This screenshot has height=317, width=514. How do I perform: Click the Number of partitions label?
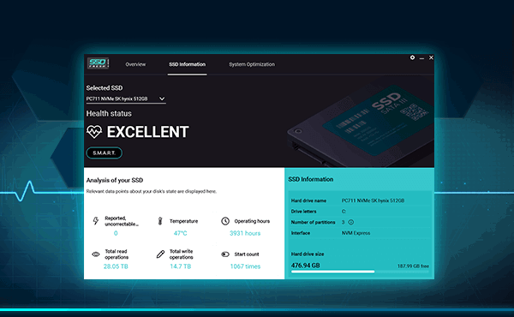[x=313, y=222]
